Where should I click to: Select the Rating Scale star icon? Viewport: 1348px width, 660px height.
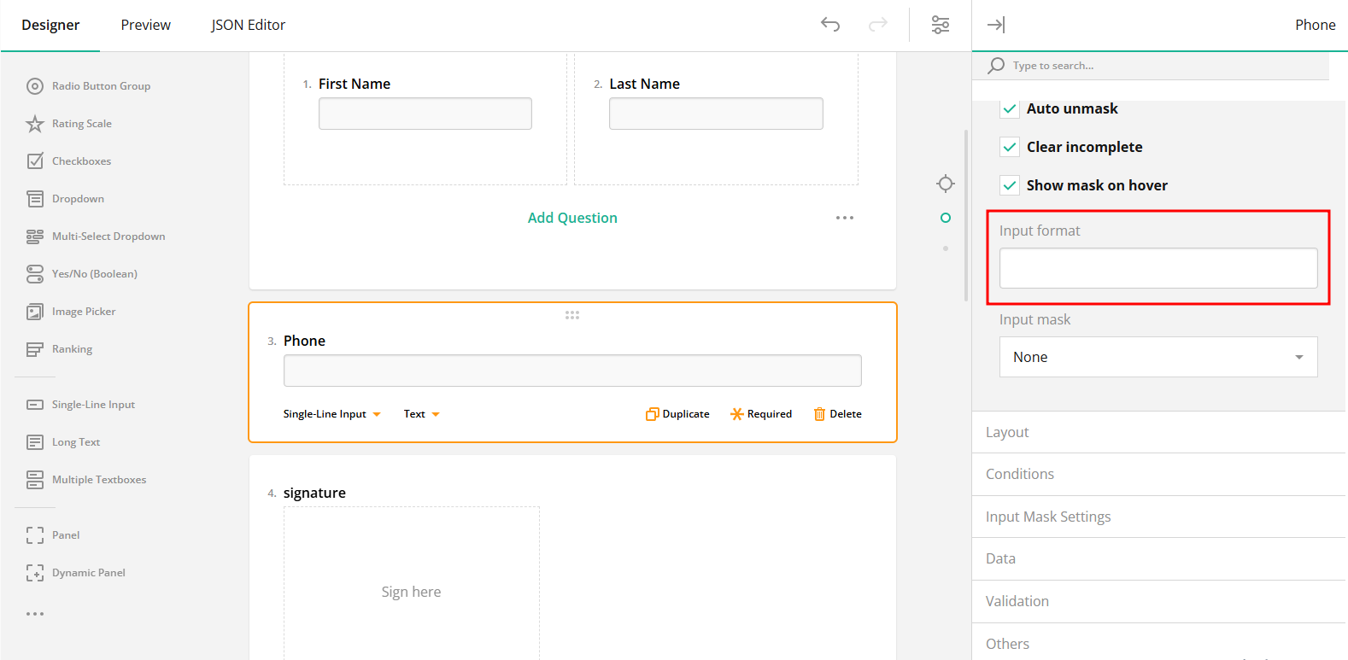point(35,124)
